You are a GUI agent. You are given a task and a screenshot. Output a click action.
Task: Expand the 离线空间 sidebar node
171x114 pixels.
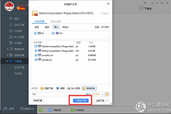7,49
